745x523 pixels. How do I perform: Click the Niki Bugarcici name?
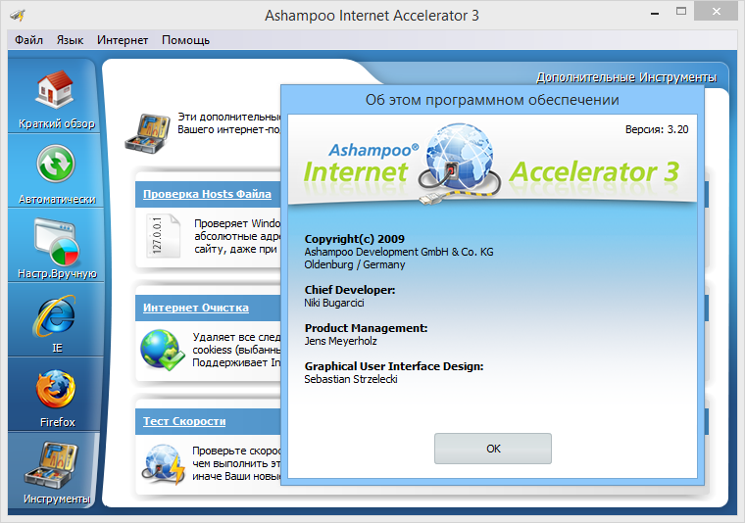pos(334,303)
